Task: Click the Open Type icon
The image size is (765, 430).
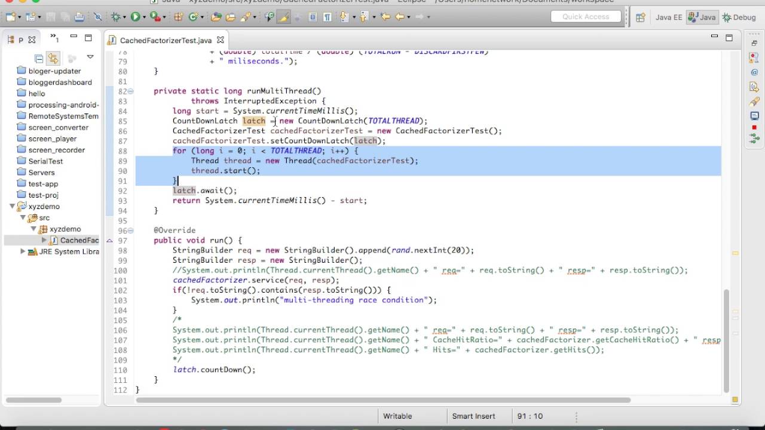Action: 216,17
